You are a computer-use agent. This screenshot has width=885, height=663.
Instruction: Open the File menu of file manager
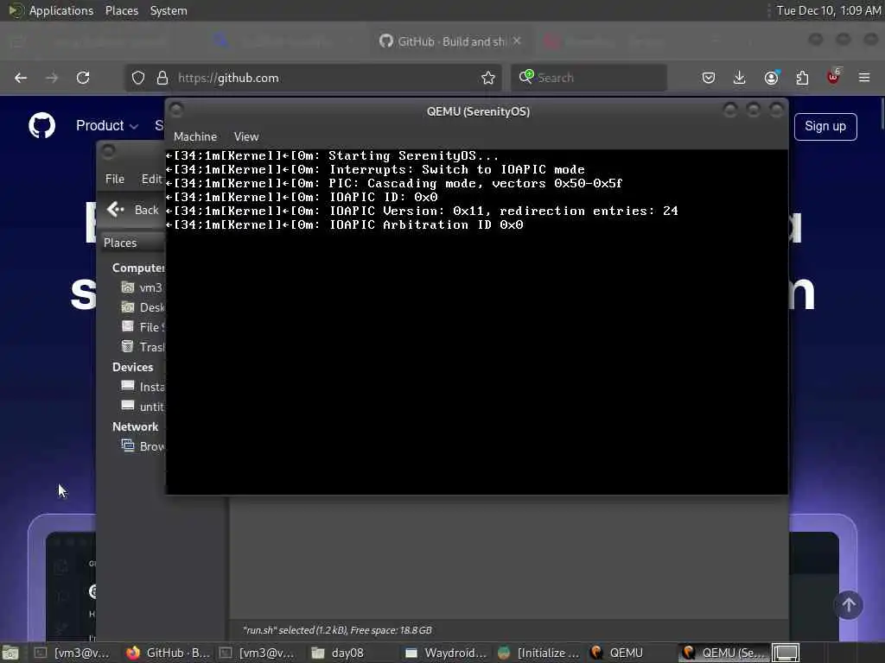point(115,179)
